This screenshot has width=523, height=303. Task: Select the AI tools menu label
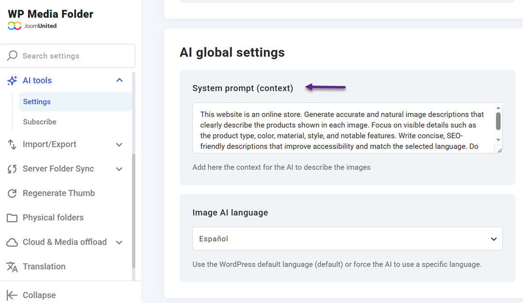pos(37,81)
